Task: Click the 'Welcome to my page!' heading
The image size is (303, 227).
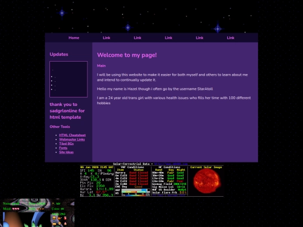Action: (x=127, y=55)
